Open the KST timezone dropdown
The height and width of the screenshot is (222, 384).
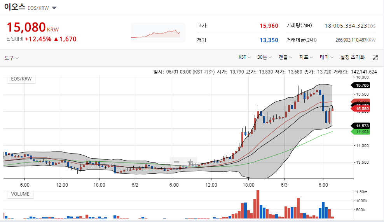pos(244,57)
